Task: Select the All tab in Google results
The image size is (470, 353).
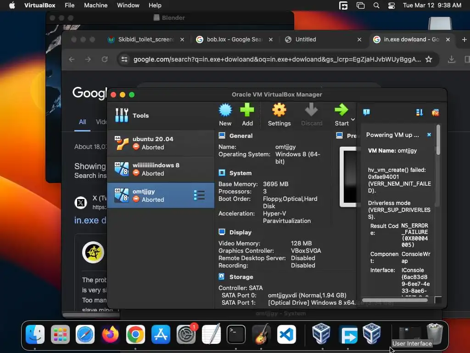Action: [x=83, y=122]
